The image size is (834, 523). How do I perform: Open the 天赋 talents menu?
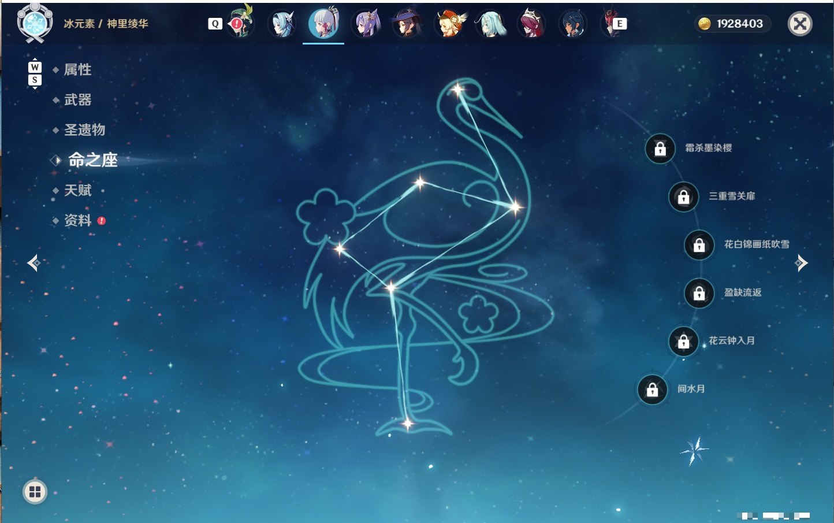(x=77, y=190)
